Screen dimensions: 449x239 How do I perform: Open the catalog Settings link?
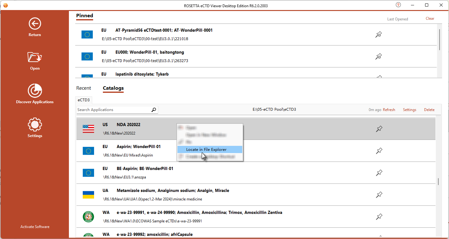(x=410, y=110)
